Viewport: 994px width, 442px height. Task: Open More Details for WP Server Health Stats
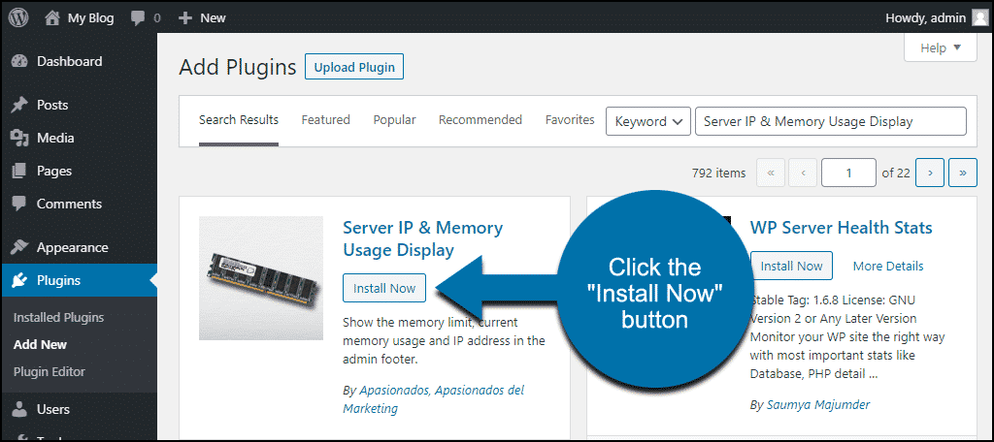point(888,267)
